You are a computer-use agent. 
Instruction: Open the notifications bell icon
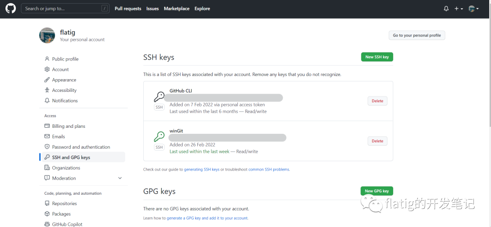coord(446,9)
